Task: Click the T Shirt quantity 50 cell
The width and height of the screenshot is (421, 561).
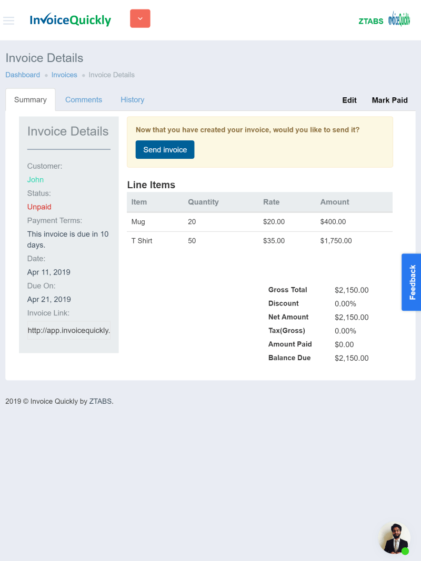Action: 192,241
